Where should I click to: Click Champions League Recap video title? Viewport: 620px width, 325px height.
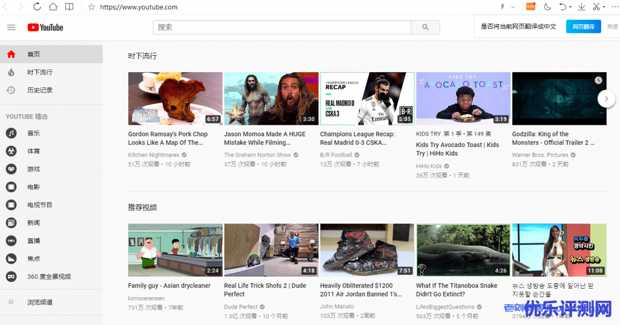point(357,139)
